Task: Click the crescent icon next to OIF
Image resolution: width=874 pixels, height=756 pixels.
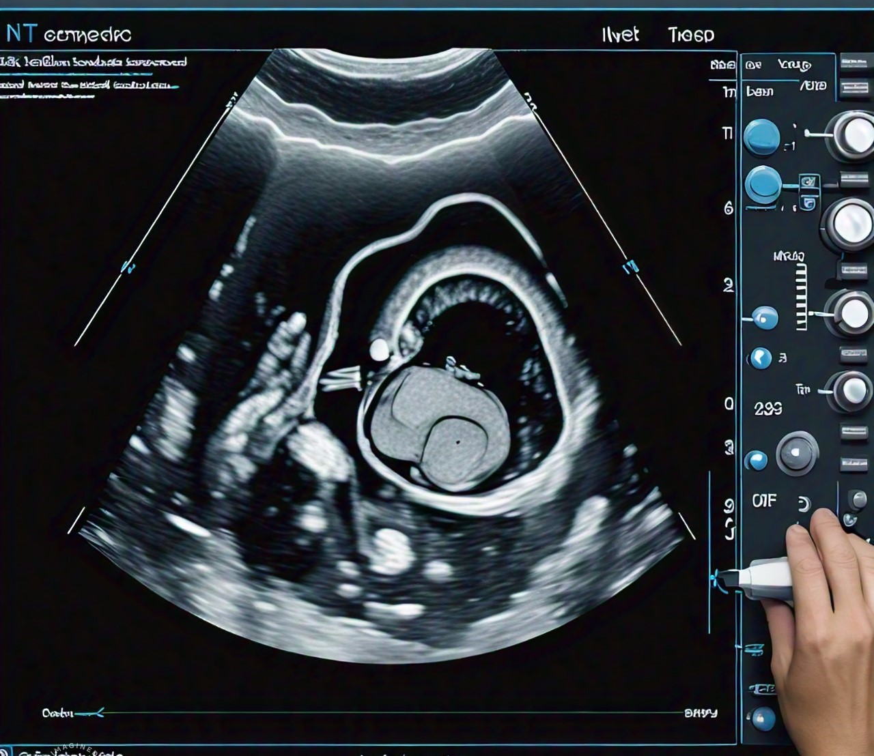Action: 804,504
